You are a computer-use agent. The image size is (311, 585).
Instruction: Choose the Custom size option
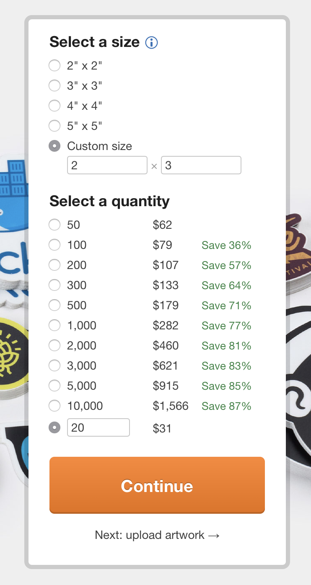point(54,146)
